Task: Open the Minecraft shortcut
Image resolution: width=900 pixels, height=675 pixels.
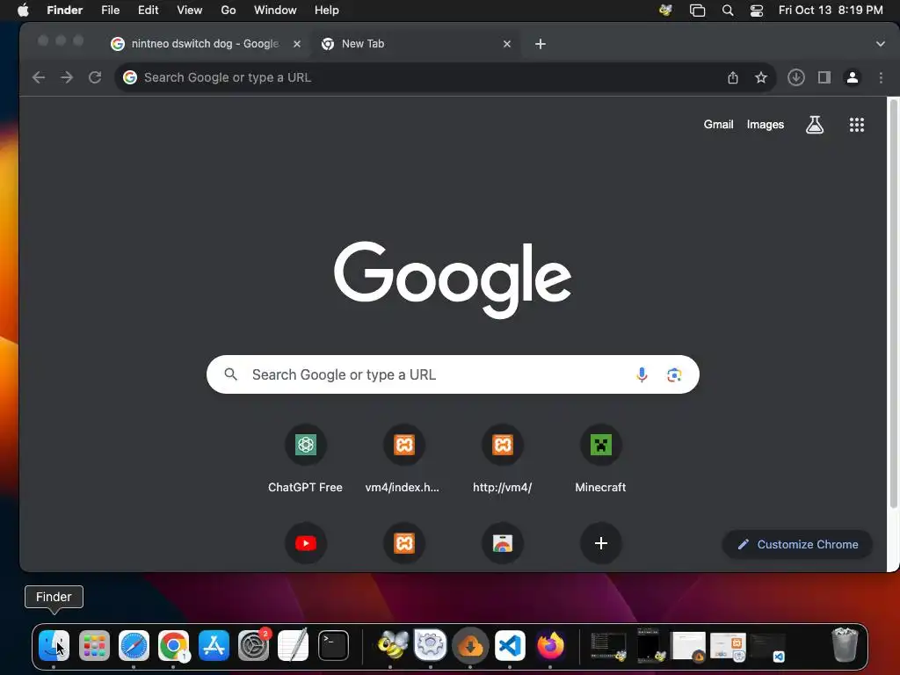Action: [600, 459]
